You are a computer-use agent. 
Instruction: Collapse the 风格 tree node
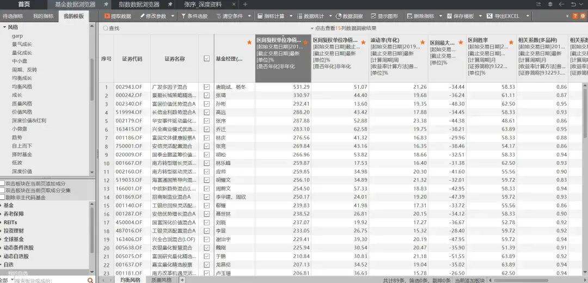coord(4,27)
